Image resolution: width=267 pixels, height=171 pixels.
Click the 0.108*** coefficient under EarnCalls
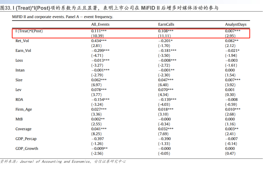(166, 31)
